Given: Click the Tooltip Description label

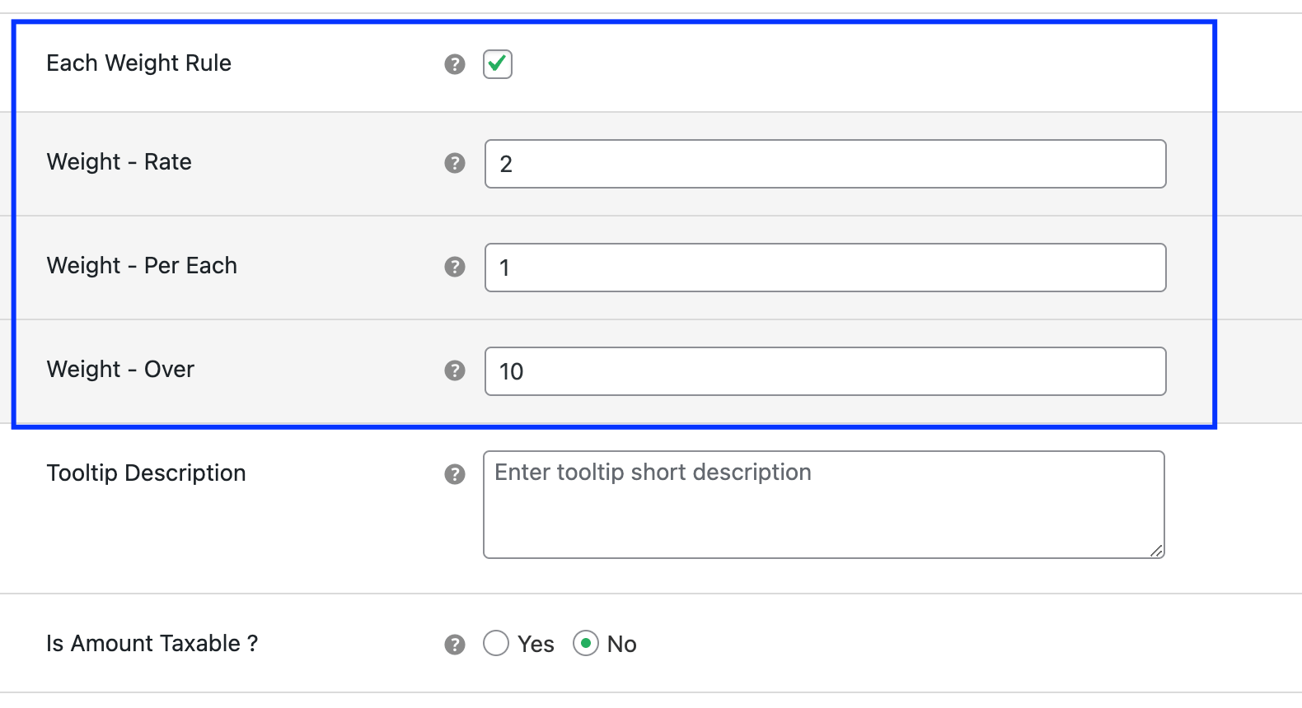Looking at the screenshot, I should [x=146, y=473].
